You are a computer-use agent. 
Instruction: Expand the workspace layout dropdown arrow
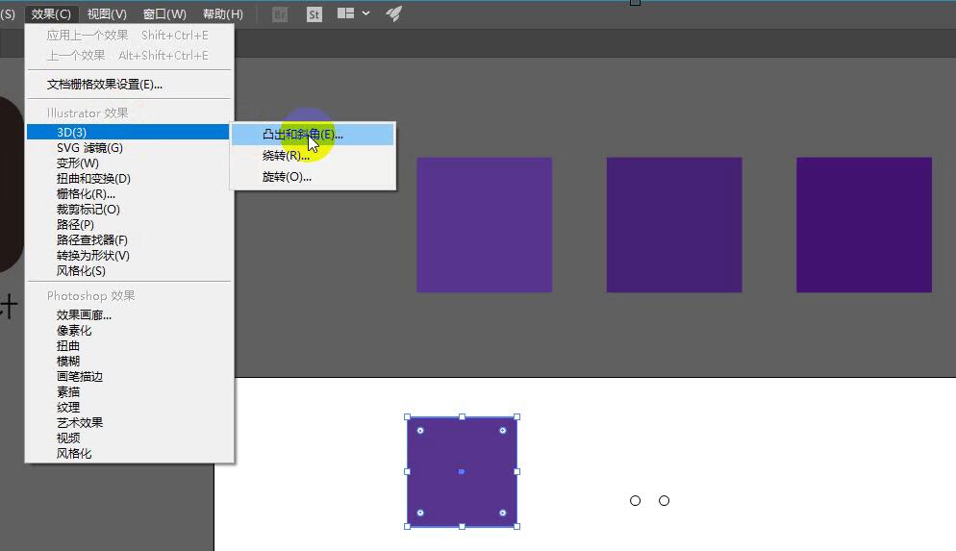coord(365,13)
